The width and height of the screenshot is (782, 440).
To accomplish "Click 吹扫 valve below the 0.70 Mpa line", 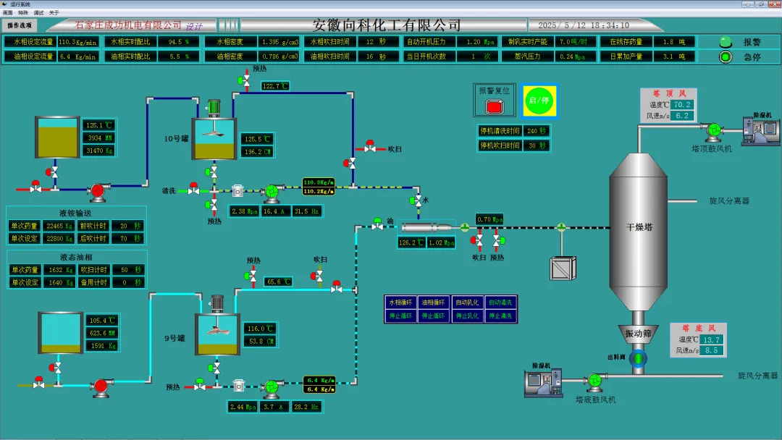I will pyautogui.click(x=477, y=241).
